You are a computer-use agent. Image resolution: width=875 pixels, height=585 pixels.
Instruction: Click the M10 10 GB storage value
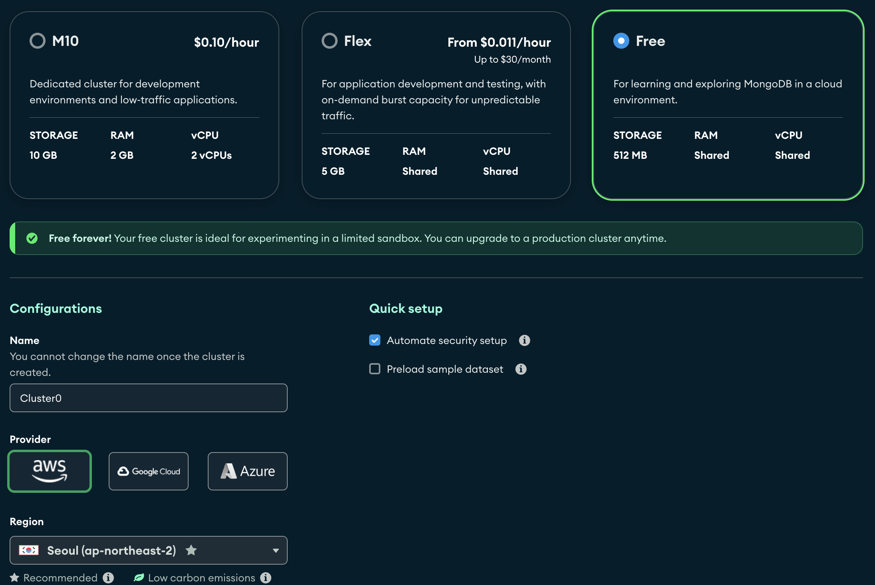43,155
